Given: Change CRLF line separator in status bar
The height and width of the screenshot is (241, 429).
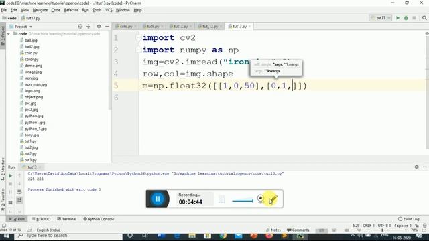Looking at the screenshot, I should [x=368, y=226].
